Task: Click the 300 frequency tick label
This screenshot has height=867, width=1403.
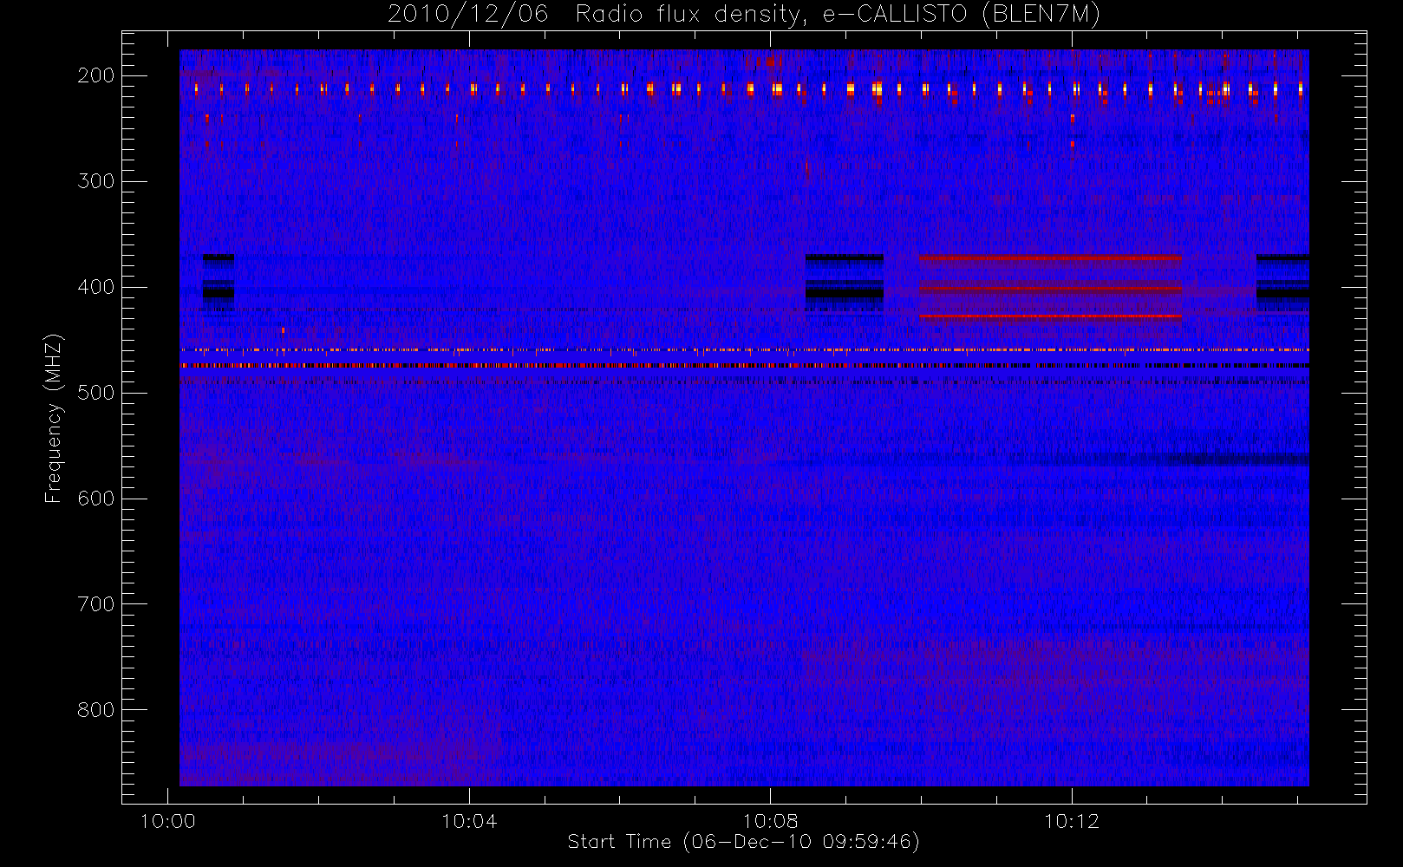Action: coord(95,181)
